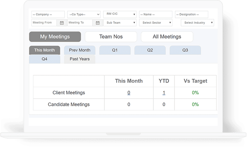Click the Company input field

tap(48, 14)
